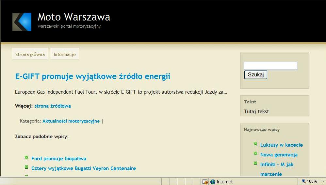Open the Nowa generacja recent post

click(279, 155)
